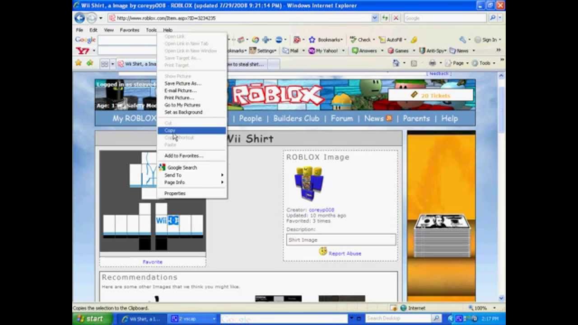
Task: Click the Print icon in command bar
Action: [x=433, y=63]
